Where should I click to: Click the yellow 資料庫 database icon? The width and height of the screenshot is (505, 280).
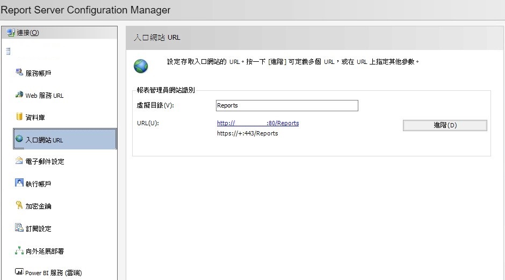point(19,117)
